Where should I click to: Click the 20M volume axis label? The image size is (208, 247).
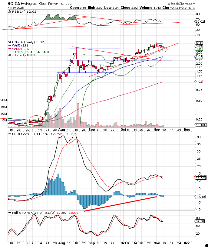point(3,100)
